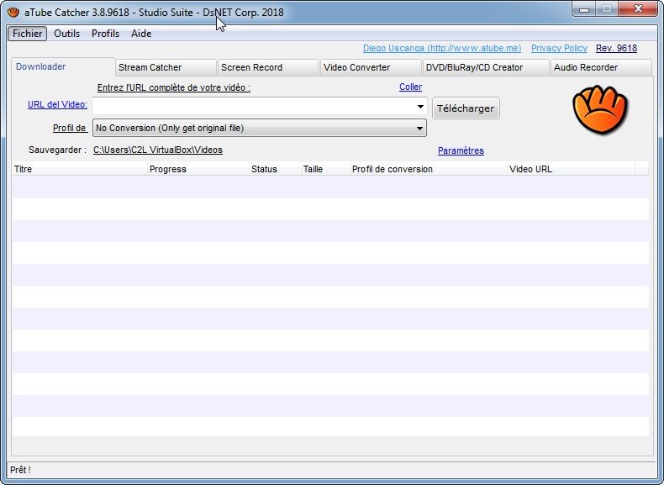Click the 'Prêt !' status bar text
664x485 pixels.
tap(20, 470)
